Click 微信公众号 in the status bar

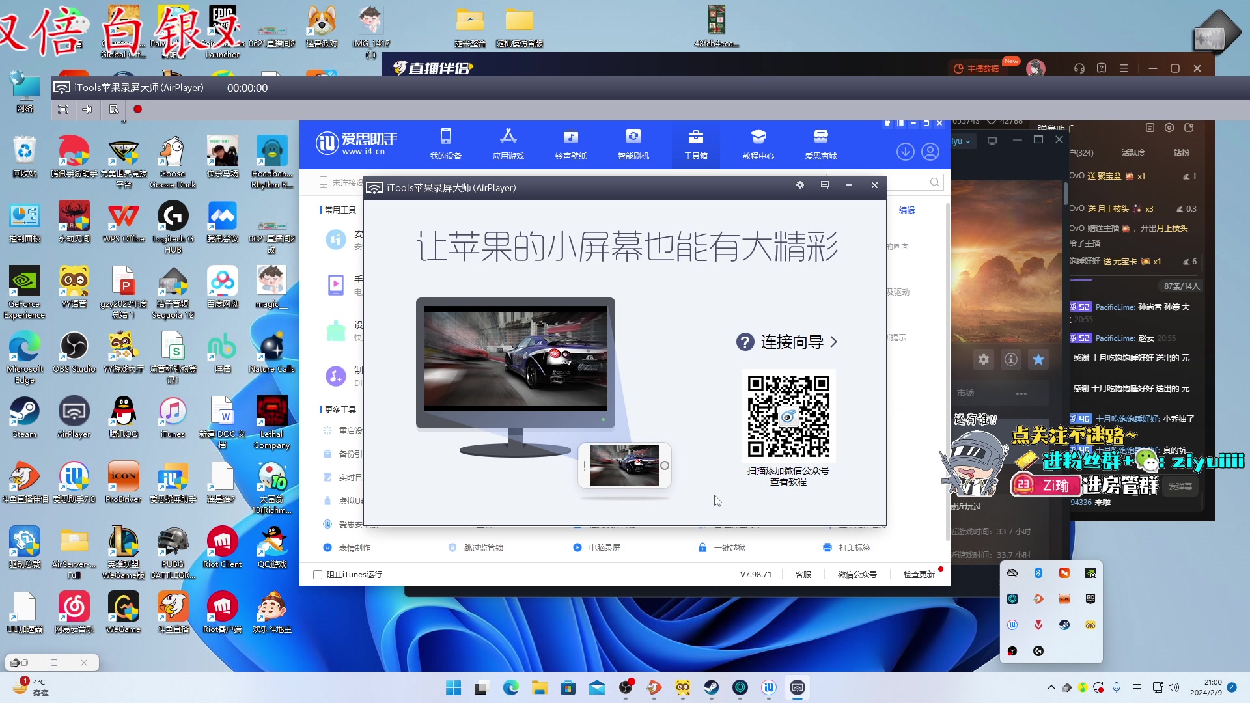pyautogui.click(x=857, y=575)
